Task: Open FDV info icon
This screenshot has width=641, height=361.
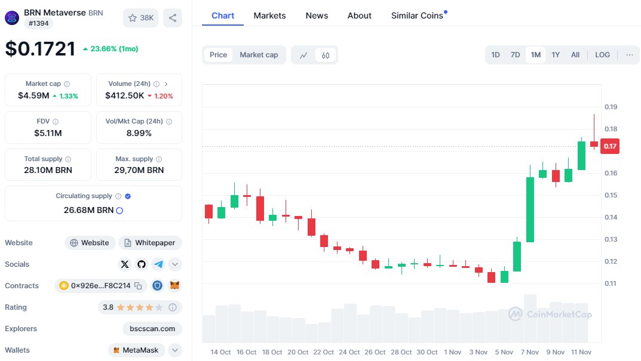Action: point(56,122)
